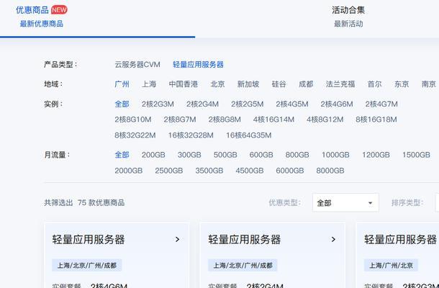
Task: Filter instances by 2核4G5M
Action: (292, 104)
